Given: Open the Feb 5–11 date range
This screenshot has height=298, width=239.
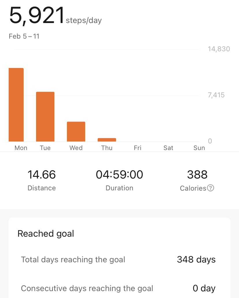Looking at the screenshot, I should pyautogui.click(x=24, y=36).
